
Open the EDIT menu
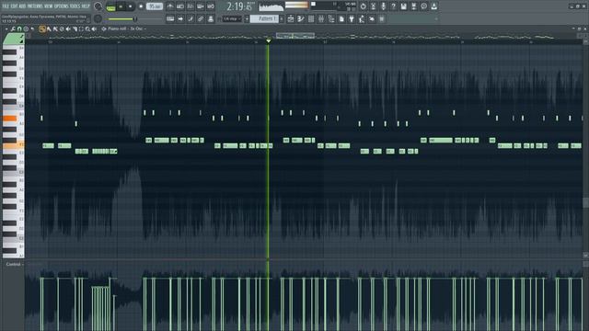coord(14,6)
